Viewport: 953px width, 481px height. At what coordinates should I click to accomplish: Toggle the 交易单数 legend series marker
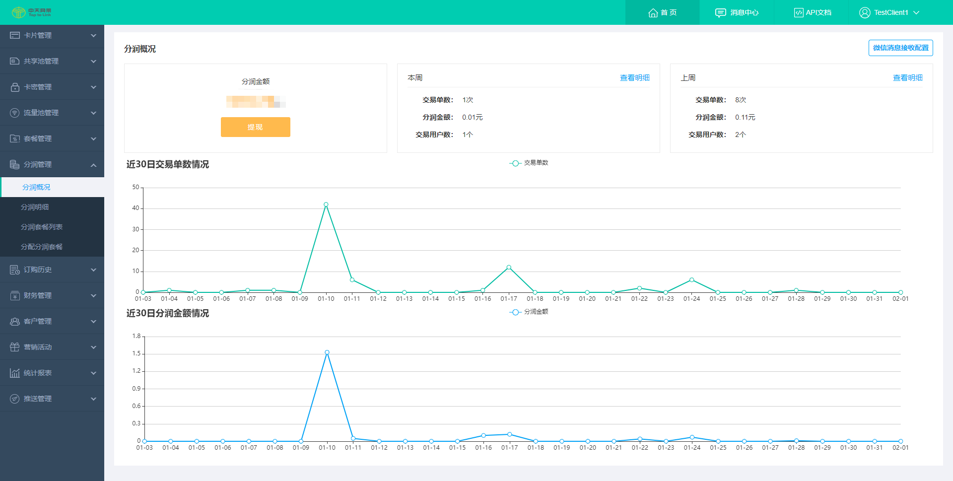coord(515,163)
